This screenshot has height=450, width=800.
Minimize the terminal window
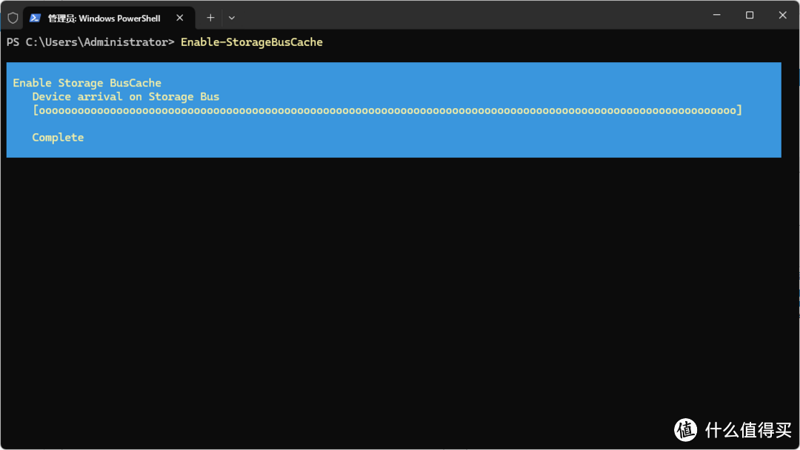716,16
